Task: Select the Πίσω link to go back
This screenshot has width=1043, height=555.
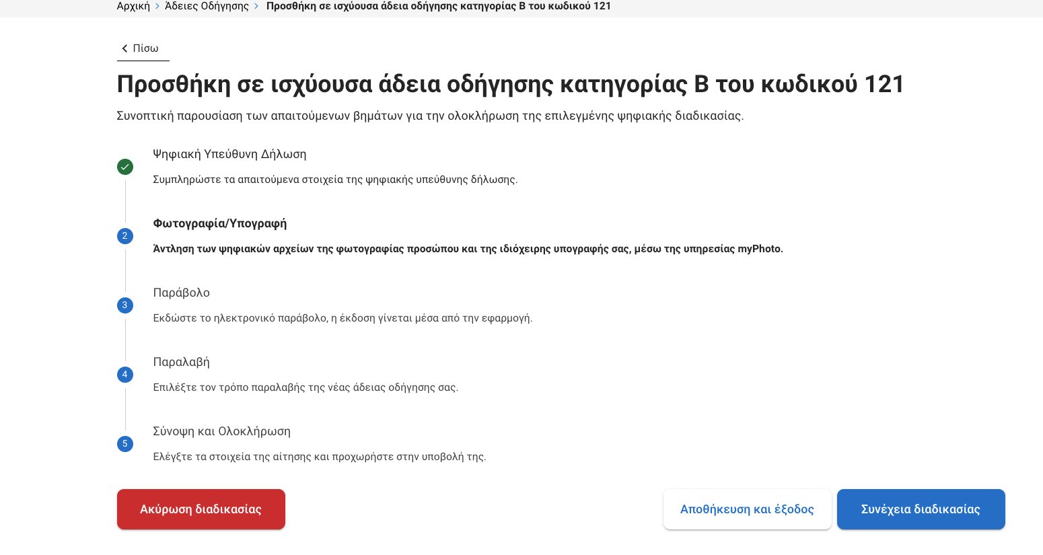Action: pos(145,48)
